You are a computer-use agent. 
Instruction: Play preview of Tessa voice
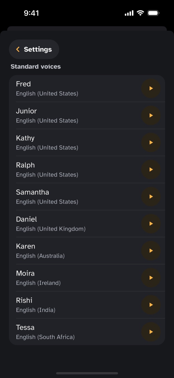coord(151,332)
